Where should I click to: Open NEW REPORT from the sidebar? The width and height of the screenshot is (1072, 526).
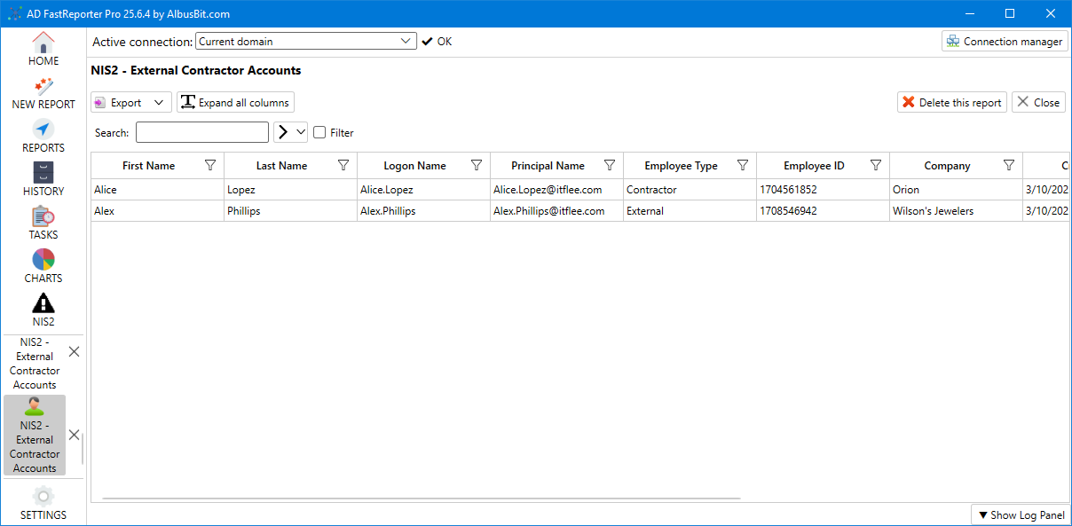coord(43,93)
